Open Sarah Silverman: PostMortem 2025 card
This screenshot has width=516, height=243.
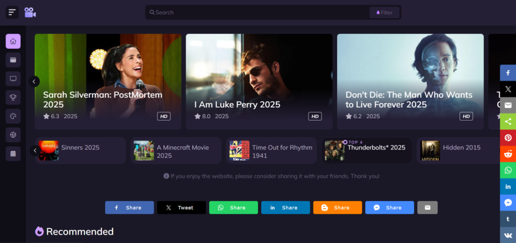tap(108, 82)
